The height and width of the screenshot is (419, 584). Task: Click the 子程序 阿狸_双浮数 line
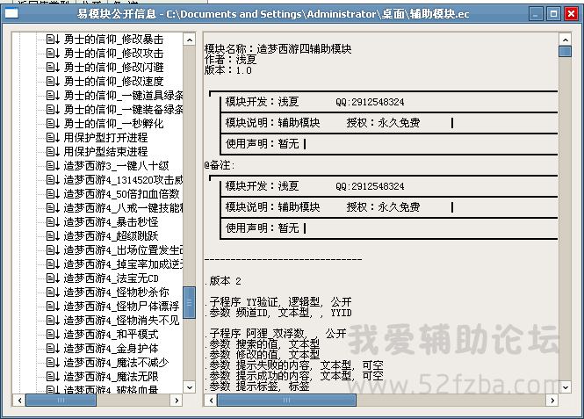tap(276, 333)
